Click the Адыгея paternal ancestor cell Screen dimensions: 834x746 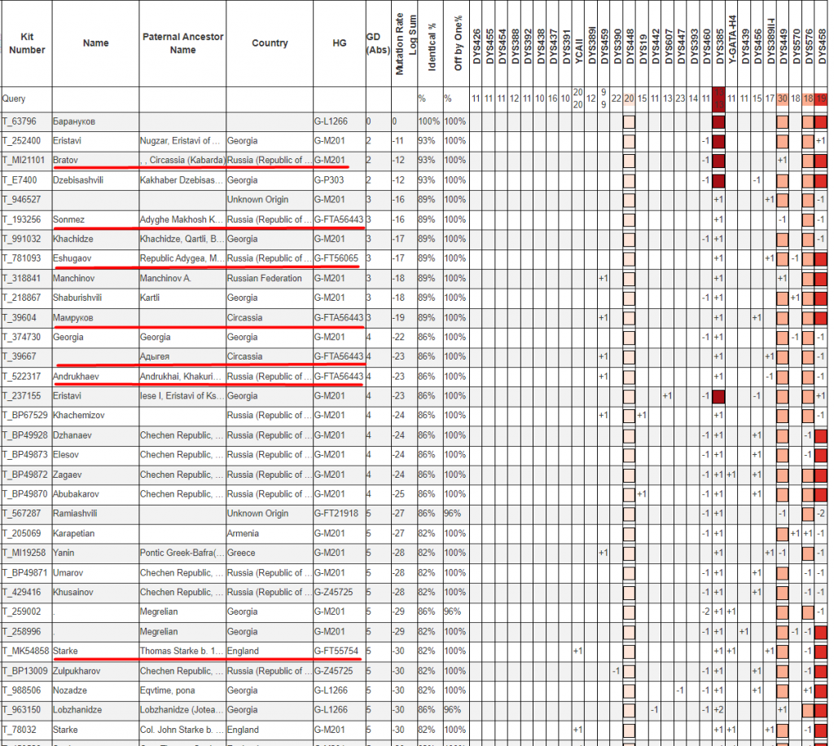pyautogui.click(x=158, y=356)
